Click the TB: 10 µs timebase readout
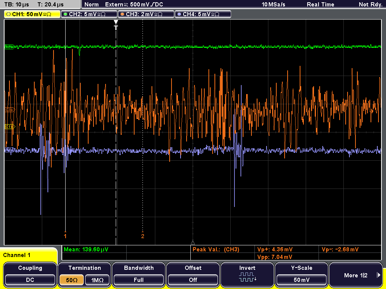Screen dimensions: 386x289 (x=17, y=5)
